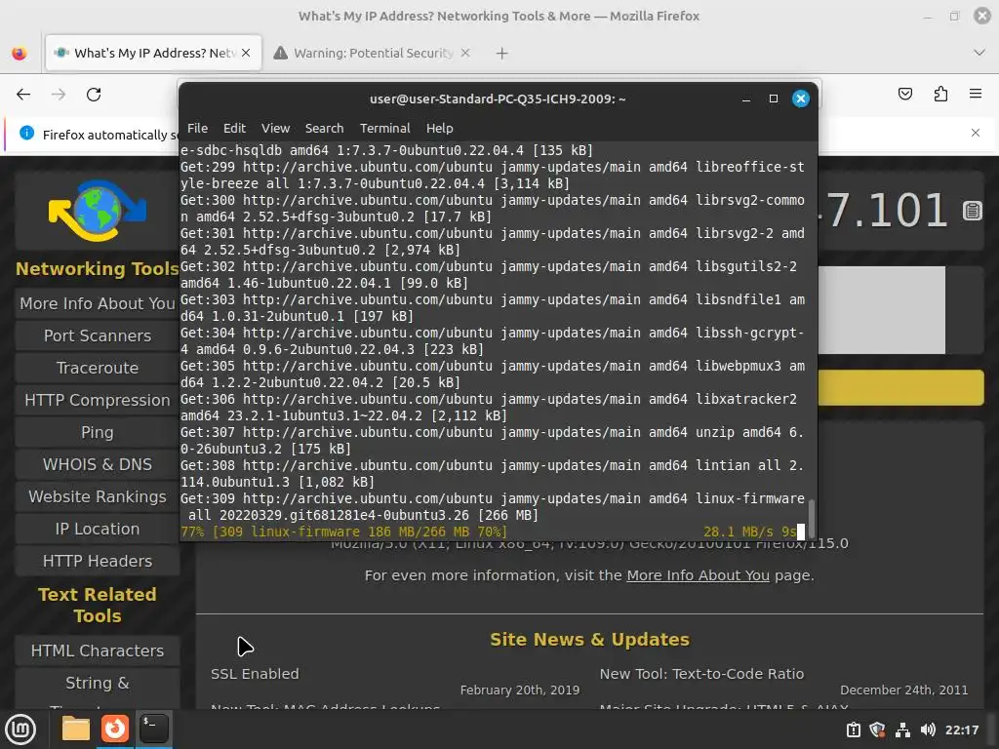Click More Info About You inline link
Viewport: 999px width, 749px height.
(698, 575)
